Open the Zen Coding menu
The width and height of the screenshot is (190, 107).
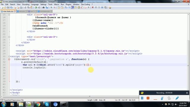[85, 4]
